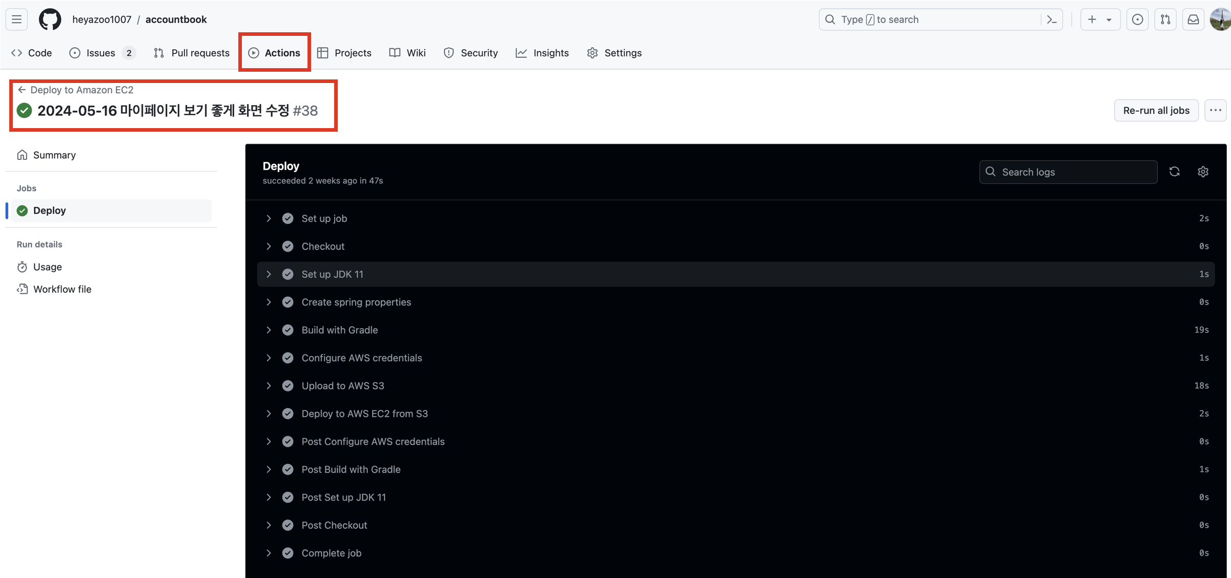Expand the Upload to AWS S3 step
The width and height of the screenshot is (1231, 578).
pos(269,386)
